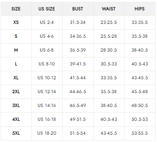Image resolution: width=157 pixels, height=142 pixels.
Task: Click the 5XL size label
Action: pos(16,133)
